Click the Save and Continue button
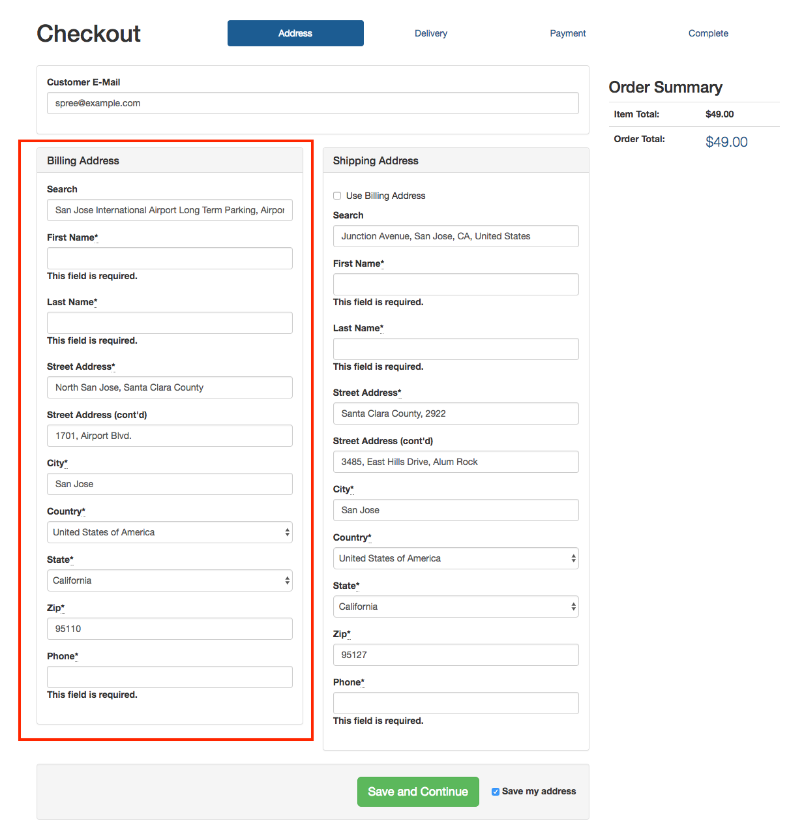 [418, 792]
